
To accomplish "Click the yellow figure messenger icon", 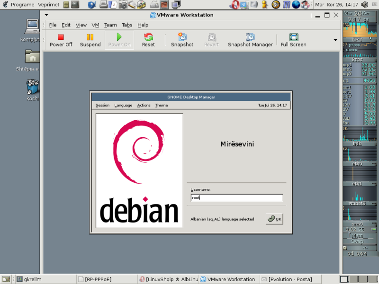I will (x=265, y=5).
